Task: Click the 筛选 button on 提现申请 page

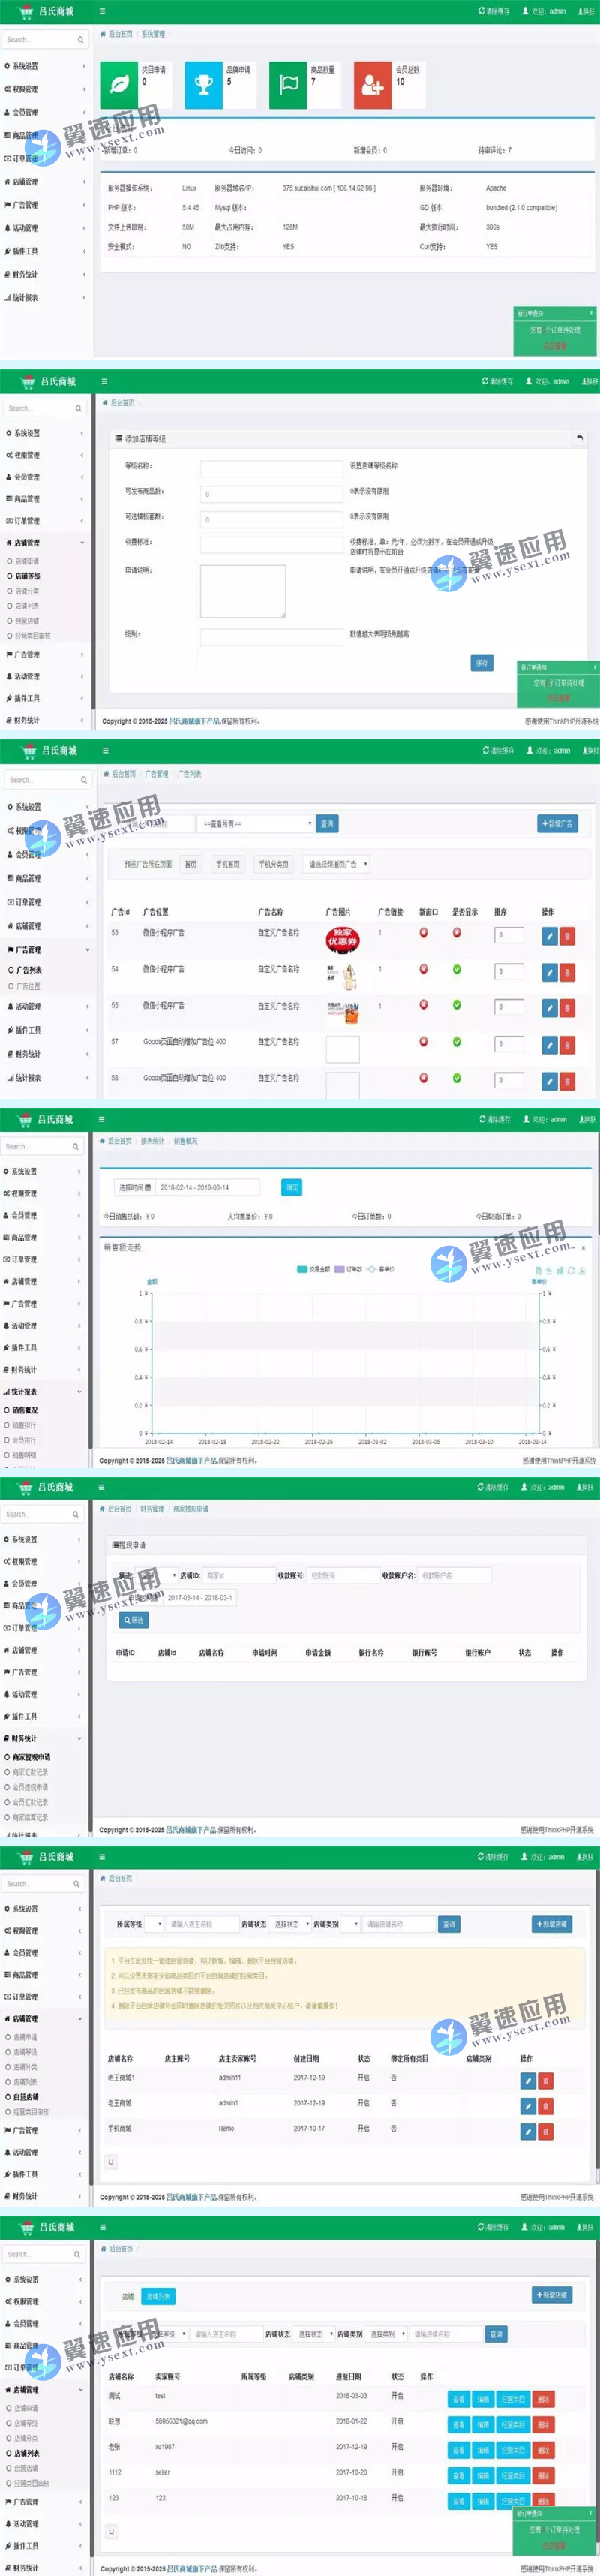Action: [134, 1620]
